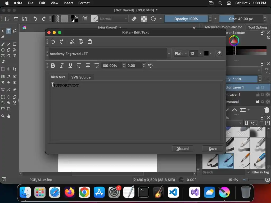The image size is (271, 203).
Task: Open the File menu
Action: pyautogui.click(x=31, y=3)
